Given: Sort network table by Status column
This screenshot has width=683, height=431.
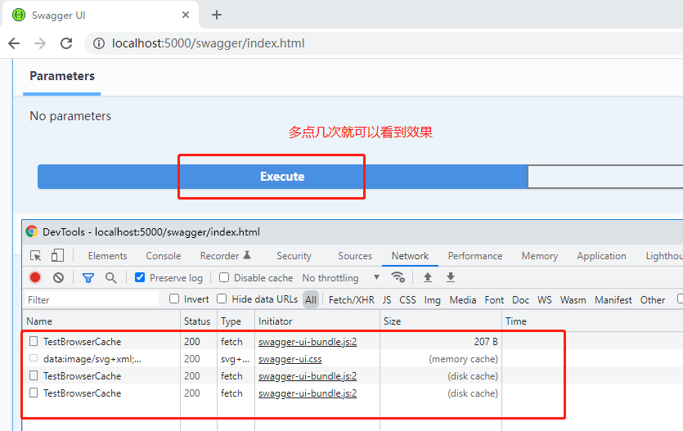Looking at the screenshot, I should pyautogui.click(x=197, y=321).
